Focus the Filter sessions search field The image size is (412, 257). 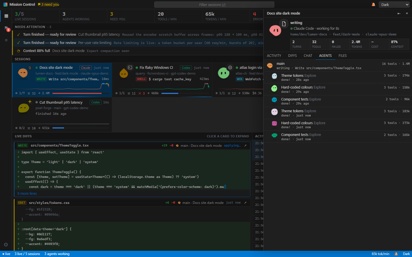[214, 5]
